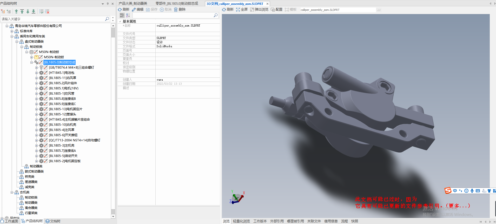Open the 轻量化浏览 bottom tab
The width and height of the screenshot is (496, 224).
(241, 221)
